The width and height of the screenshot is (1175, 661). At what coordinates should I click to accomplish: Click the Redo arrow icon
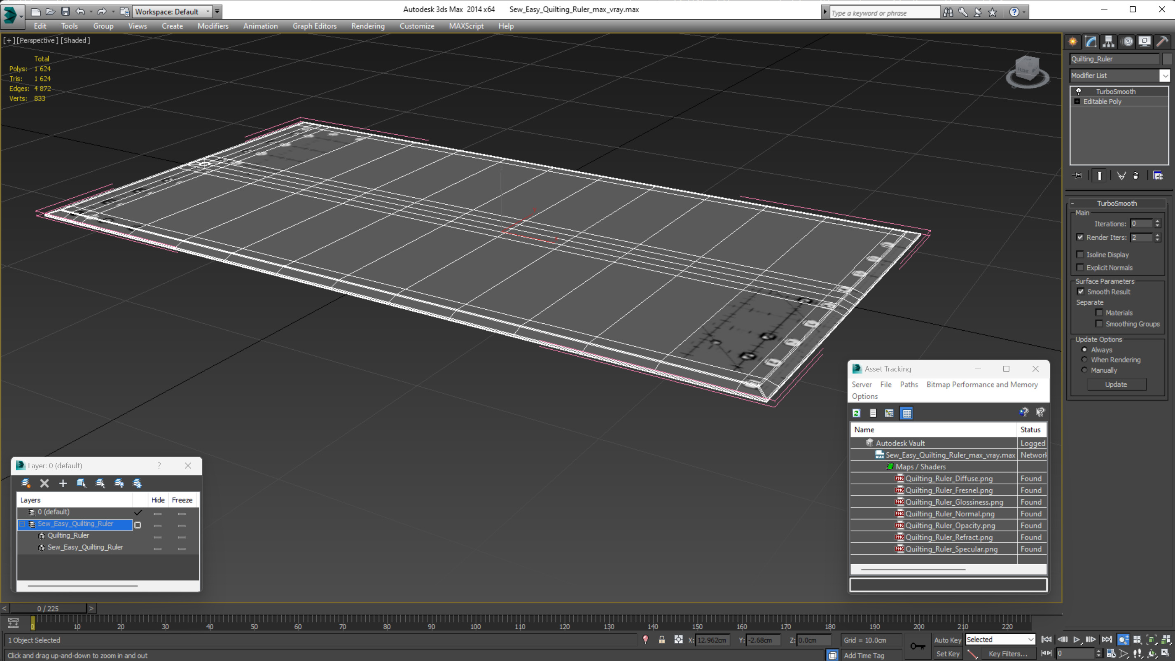click(102, 12)
